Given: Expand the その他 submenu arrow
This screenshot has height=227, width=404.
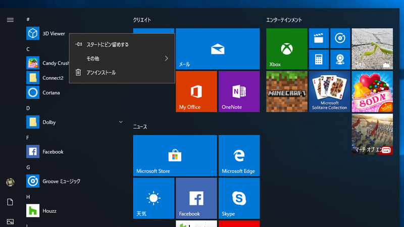Looking at the screenshot, I should click(167, 59).
